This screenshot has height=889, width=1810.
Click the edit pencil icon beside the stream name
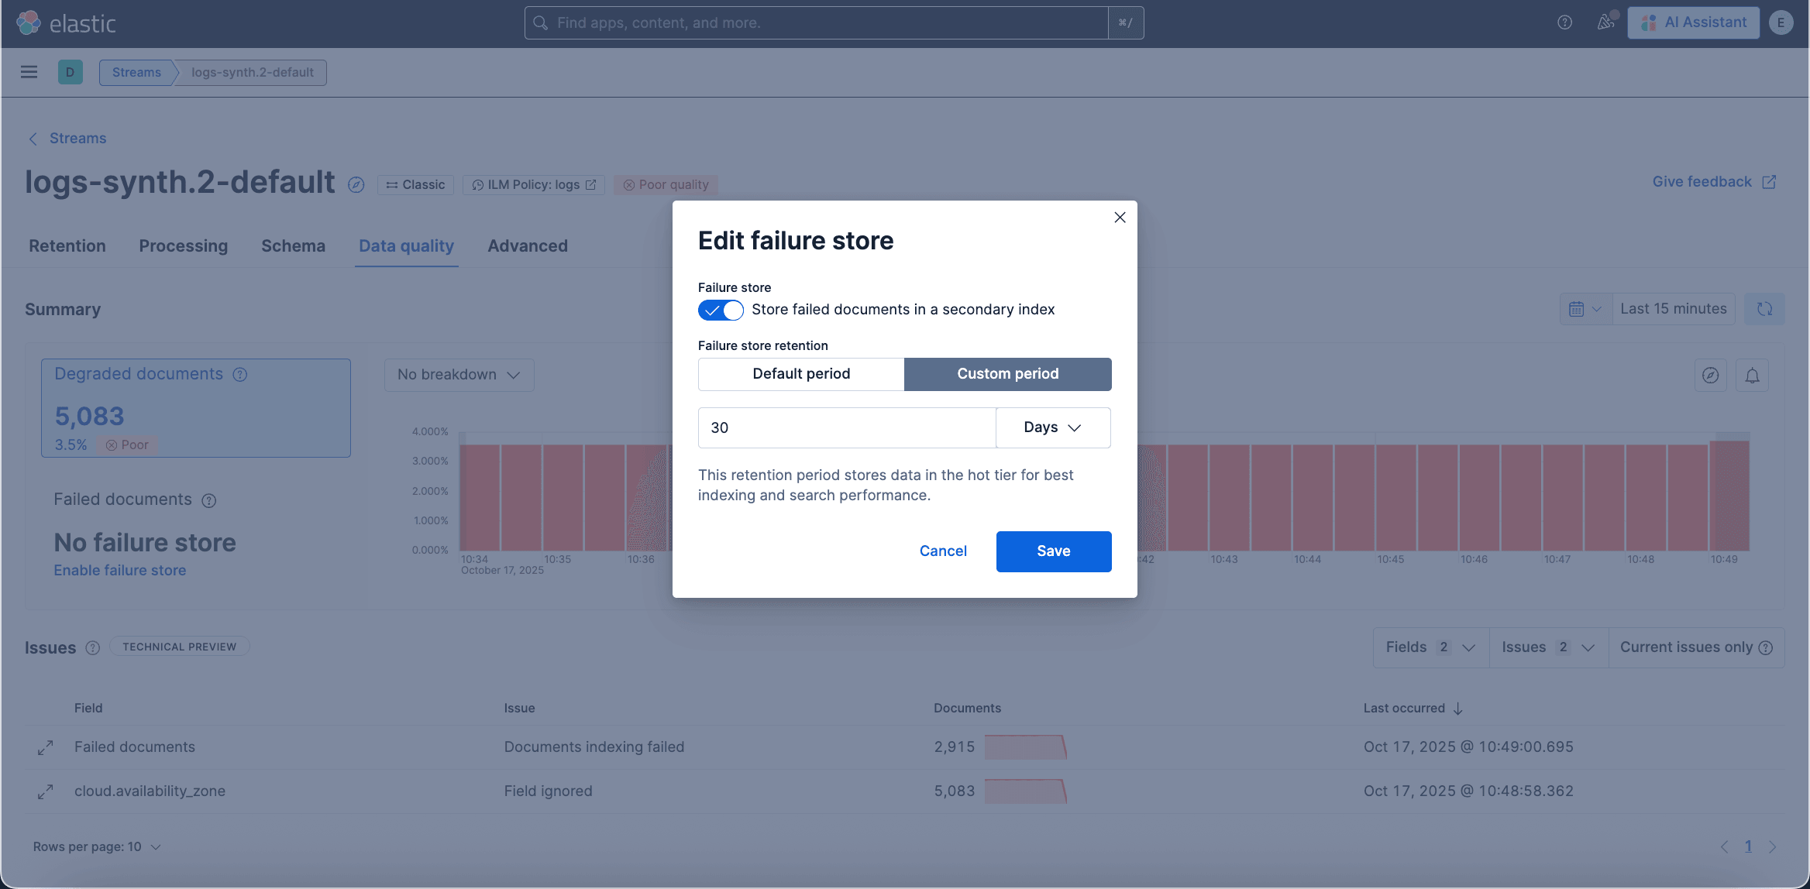click(356, 184)
